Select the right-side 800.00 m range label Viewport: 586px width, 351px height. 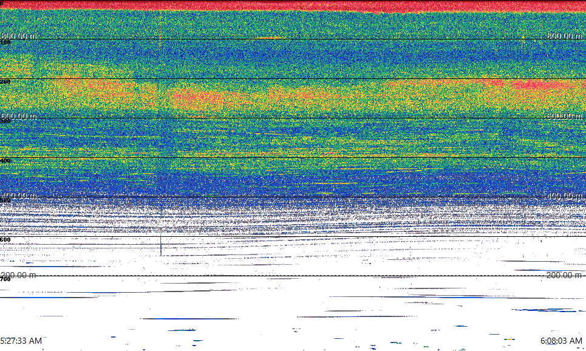564,36
